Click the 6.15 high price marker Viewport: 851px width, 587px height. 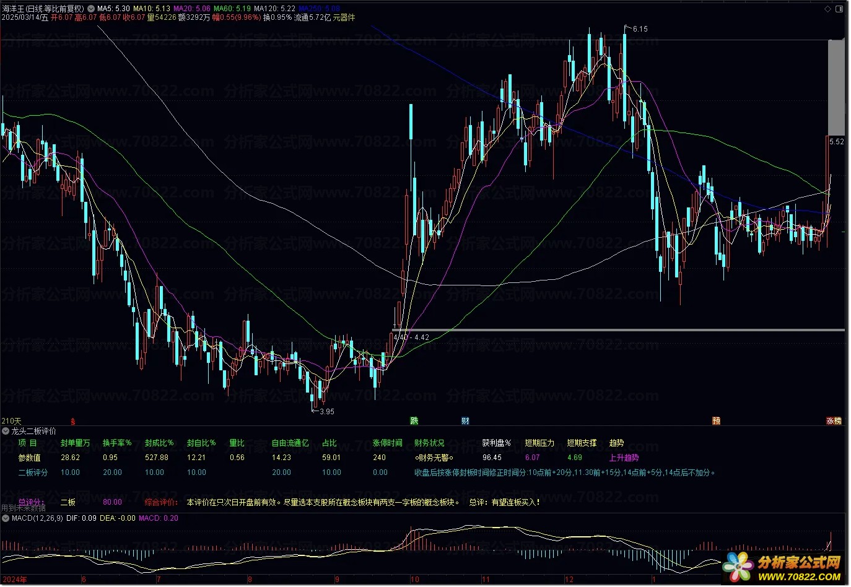[x=640, y=29]
